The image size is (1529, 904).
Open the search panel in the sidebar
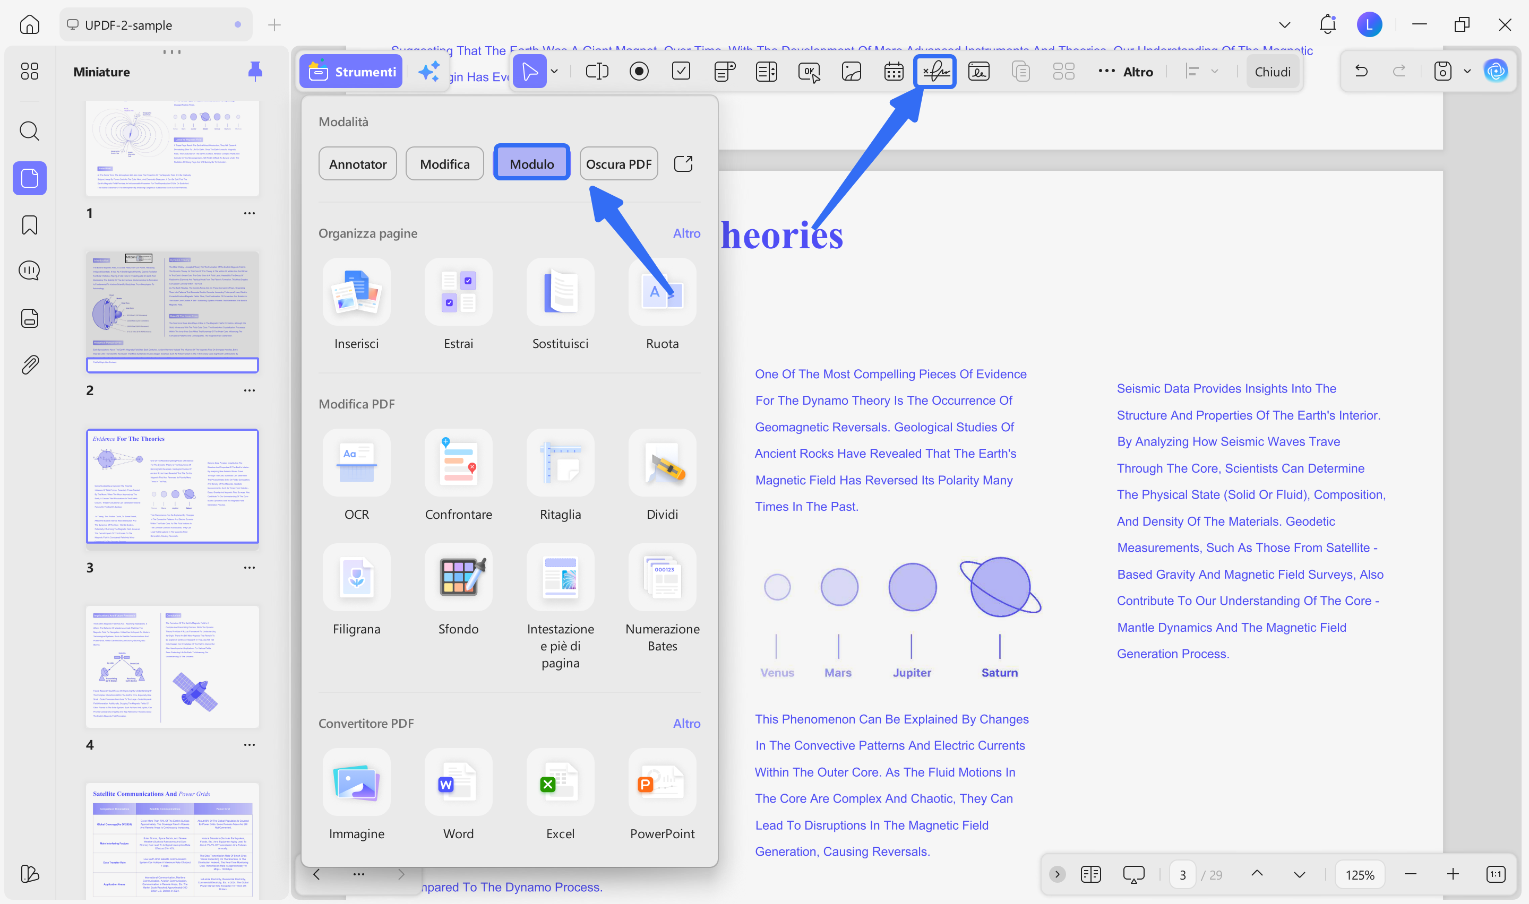click(29, 131)
